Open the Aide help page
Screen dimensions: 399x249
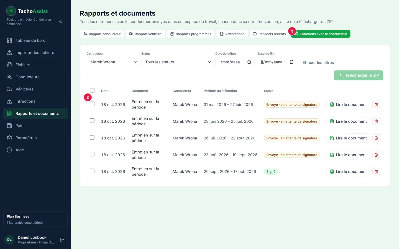(35, 150)
